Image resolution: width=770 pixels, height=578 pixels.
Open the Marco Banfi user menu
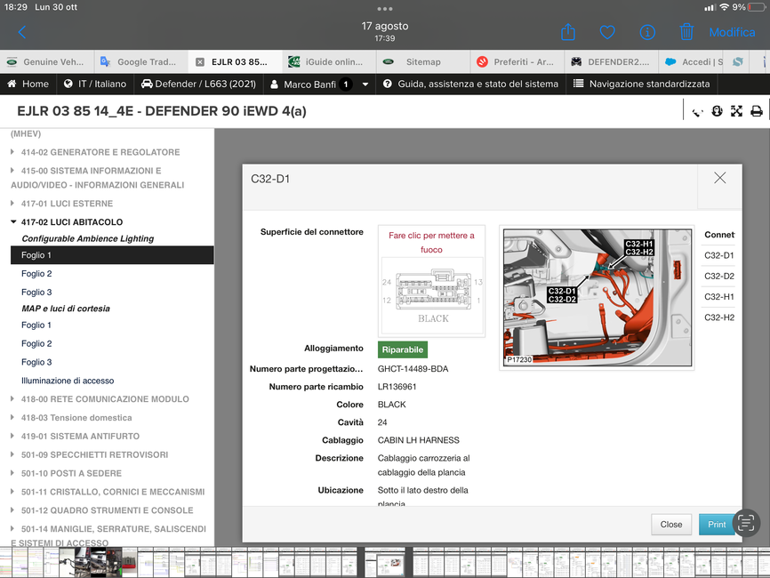click(x=309, y=84)
